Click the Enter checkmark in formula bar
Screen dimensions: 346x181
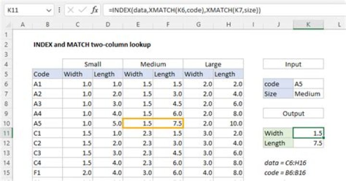point(83,10)
